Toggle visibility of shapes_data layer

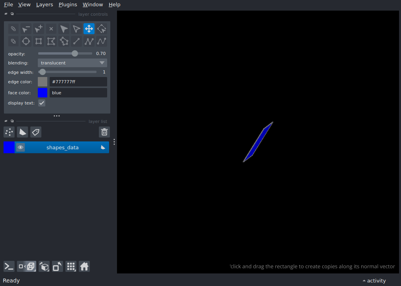[20, 147]
